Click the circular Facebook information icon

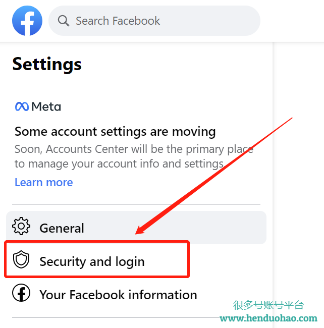[x=21, y=293]
